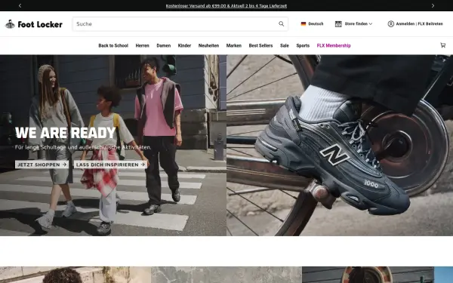The width and height of the screenshot is (453, 283).
Task: Show next announcement with right arrow
Action: [433, 5]
